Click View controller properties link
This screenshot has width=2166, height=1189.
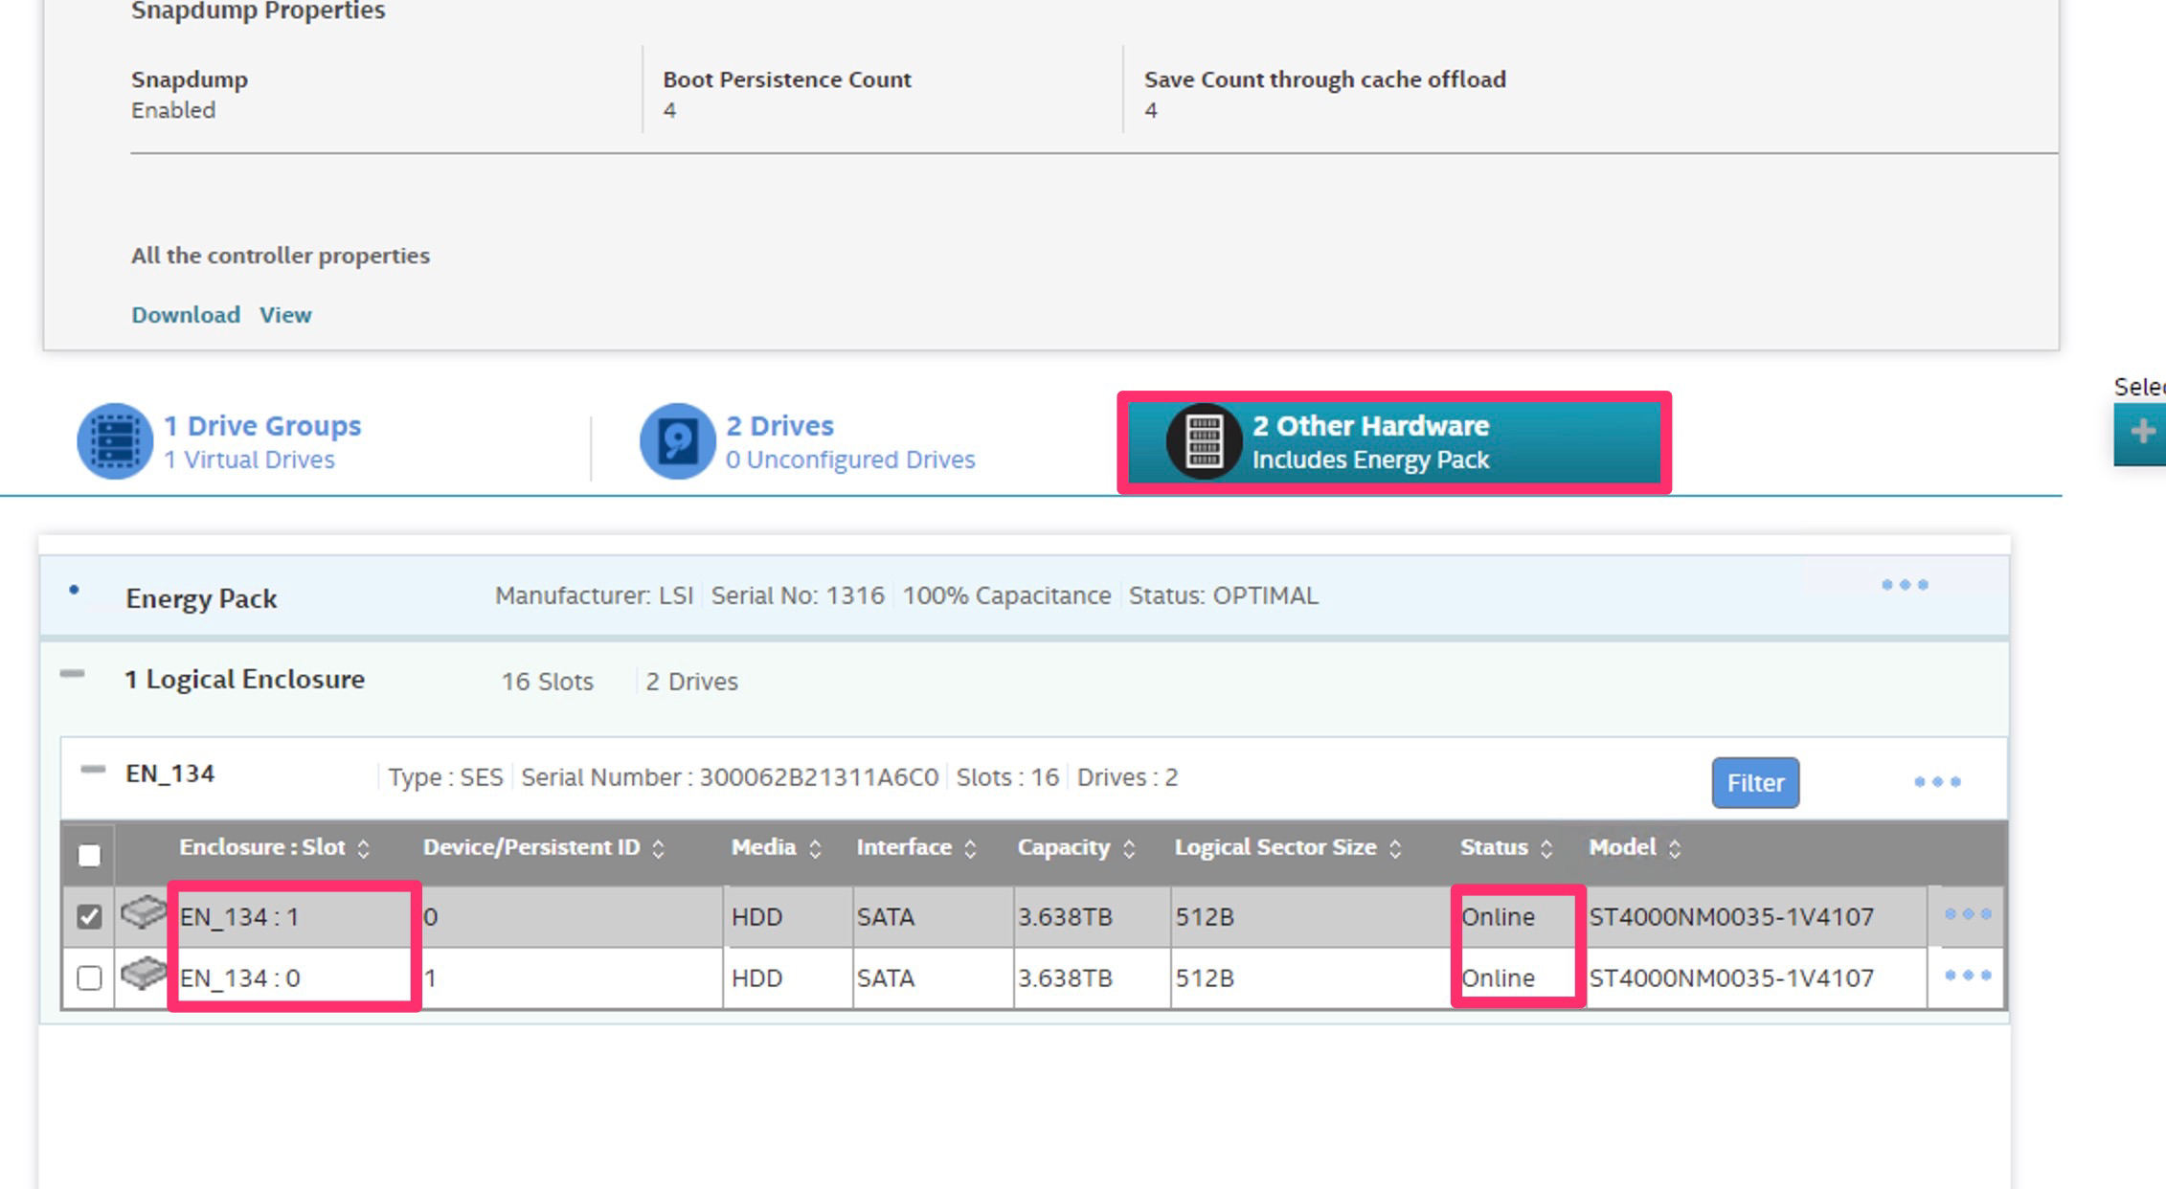click(285, 315)
